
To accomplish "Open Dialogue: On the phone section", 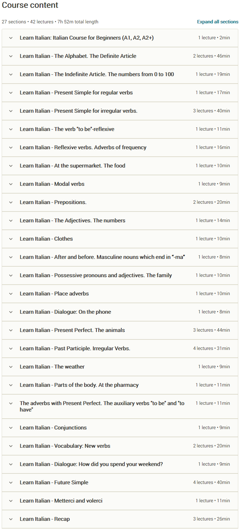I will click(x=65, y=312).
